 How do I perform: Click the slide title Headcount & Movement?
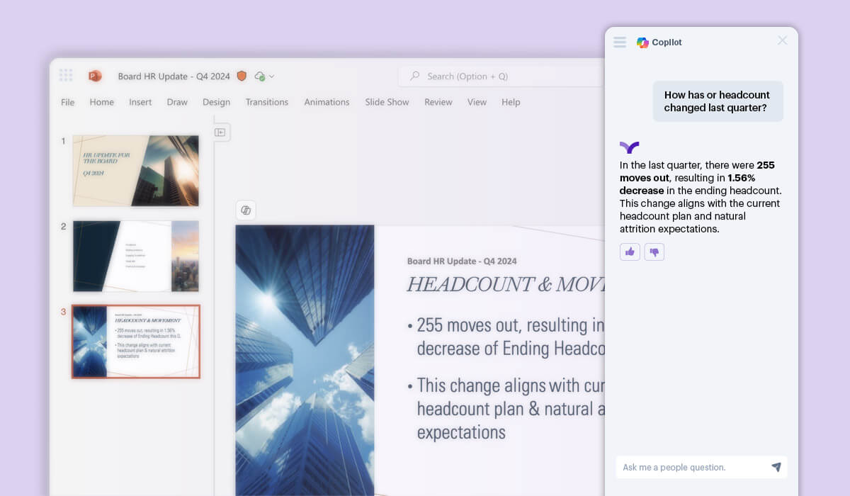coord(506,285)
